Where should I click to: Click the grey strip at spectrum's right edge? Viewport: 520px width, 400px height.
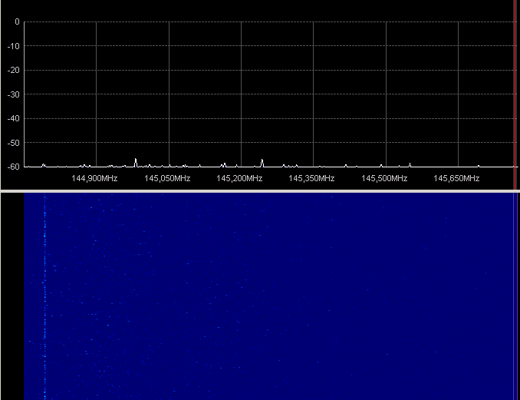pos(517,92)
